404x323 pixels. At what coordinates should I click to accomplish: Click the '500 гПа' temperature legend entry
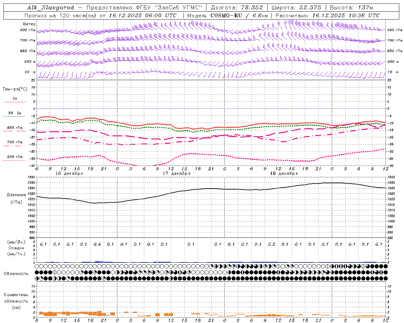coord(15,157)
